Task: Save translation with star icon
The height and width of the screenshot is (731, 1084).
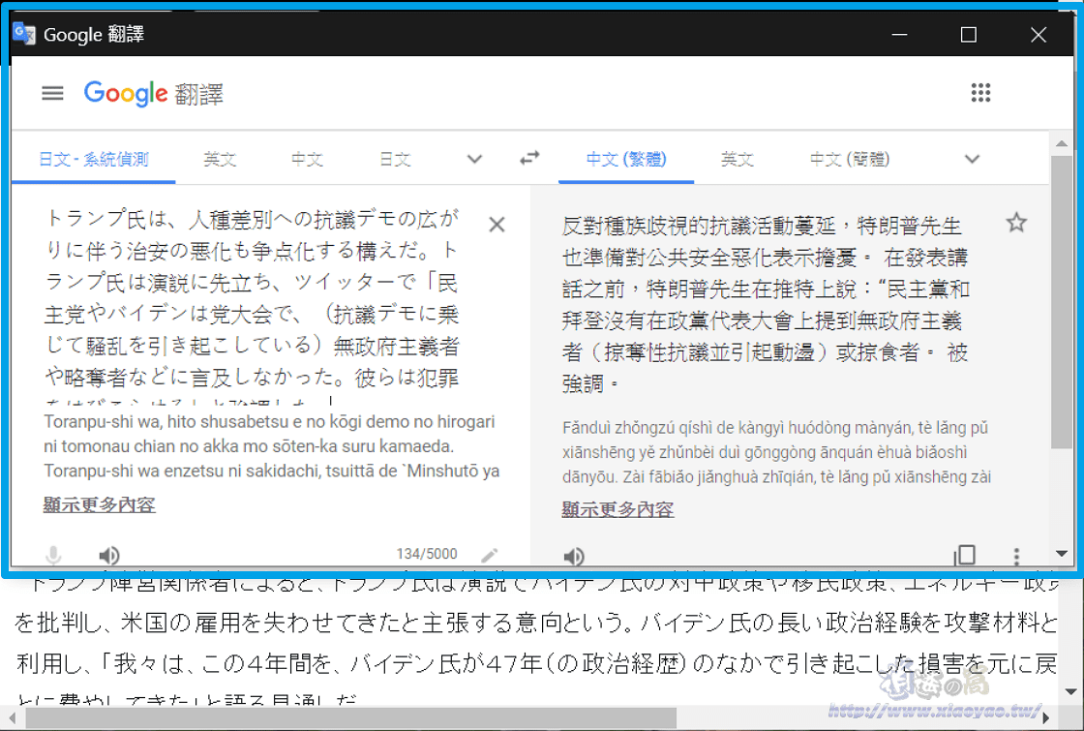Action: click(x=1015, y=223)
